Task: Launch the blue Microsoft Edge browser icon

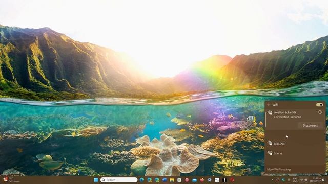Action: [x=142, y=180]
